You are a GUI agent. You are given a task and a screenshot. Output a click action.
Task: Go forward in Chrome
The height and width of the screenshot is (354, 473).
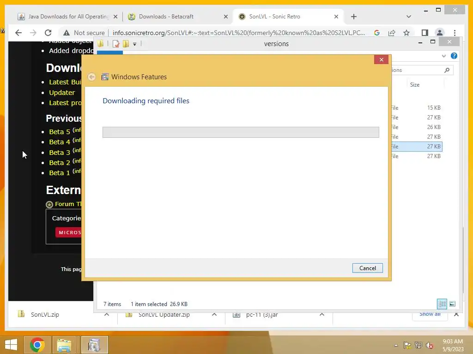[x=33, y=33]
